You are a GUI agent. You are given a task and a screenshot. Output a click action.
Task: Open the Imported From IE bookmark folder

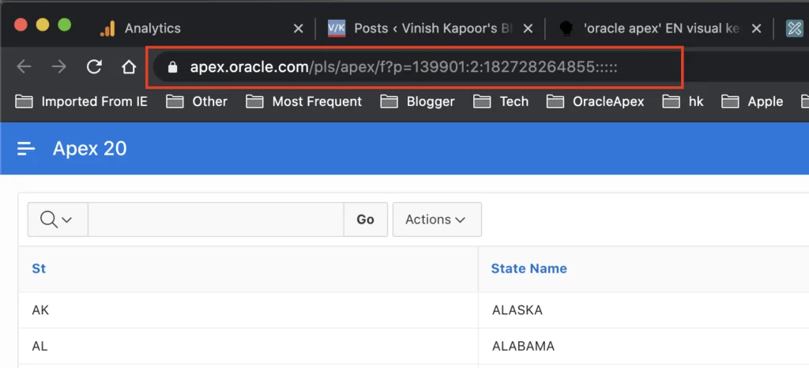point(81,102)
